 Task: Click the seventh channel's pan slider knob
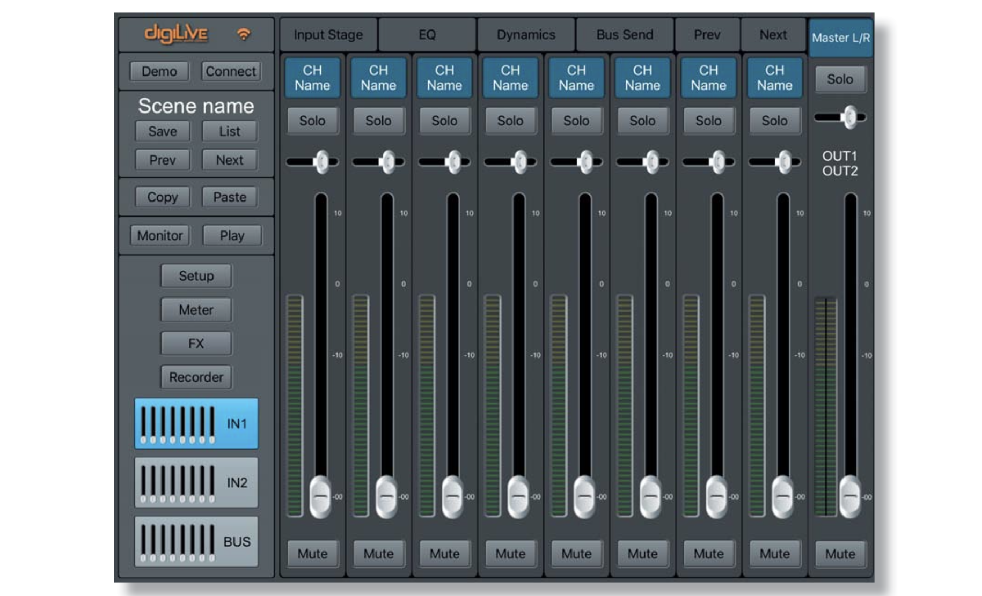[717, 162]
